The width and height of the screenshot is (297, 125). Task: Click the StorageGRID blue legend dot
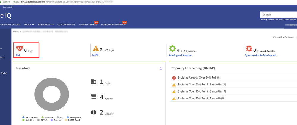click(x=68, y=118)
